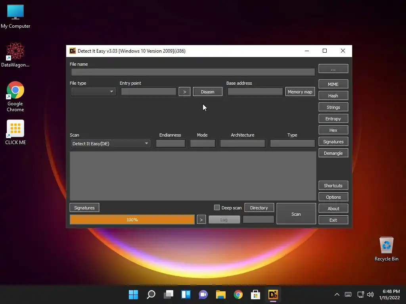Click the large Scan button
The height and width of the screenshot is (304, 406).
[x=296, y=214]
